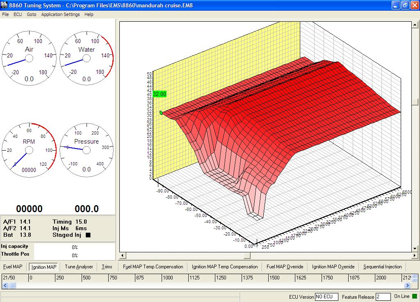This screenshot has width=420, height=302.
Task: Toggle the Staged Inj indicator box
Action: pos(88,235)
